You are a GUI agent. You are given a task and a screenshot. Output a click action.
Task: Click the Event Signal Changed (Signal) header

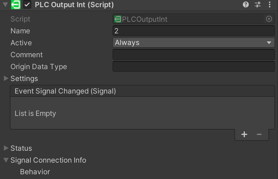click(65, 91)
